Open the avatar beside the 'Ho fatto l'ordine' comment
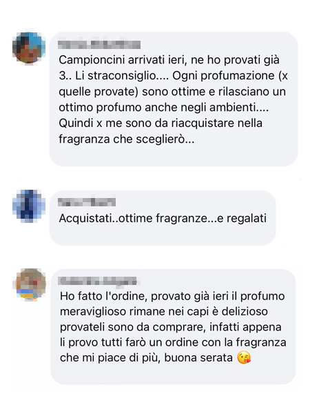This screenshot has width=310, height=414. (30, 284)
